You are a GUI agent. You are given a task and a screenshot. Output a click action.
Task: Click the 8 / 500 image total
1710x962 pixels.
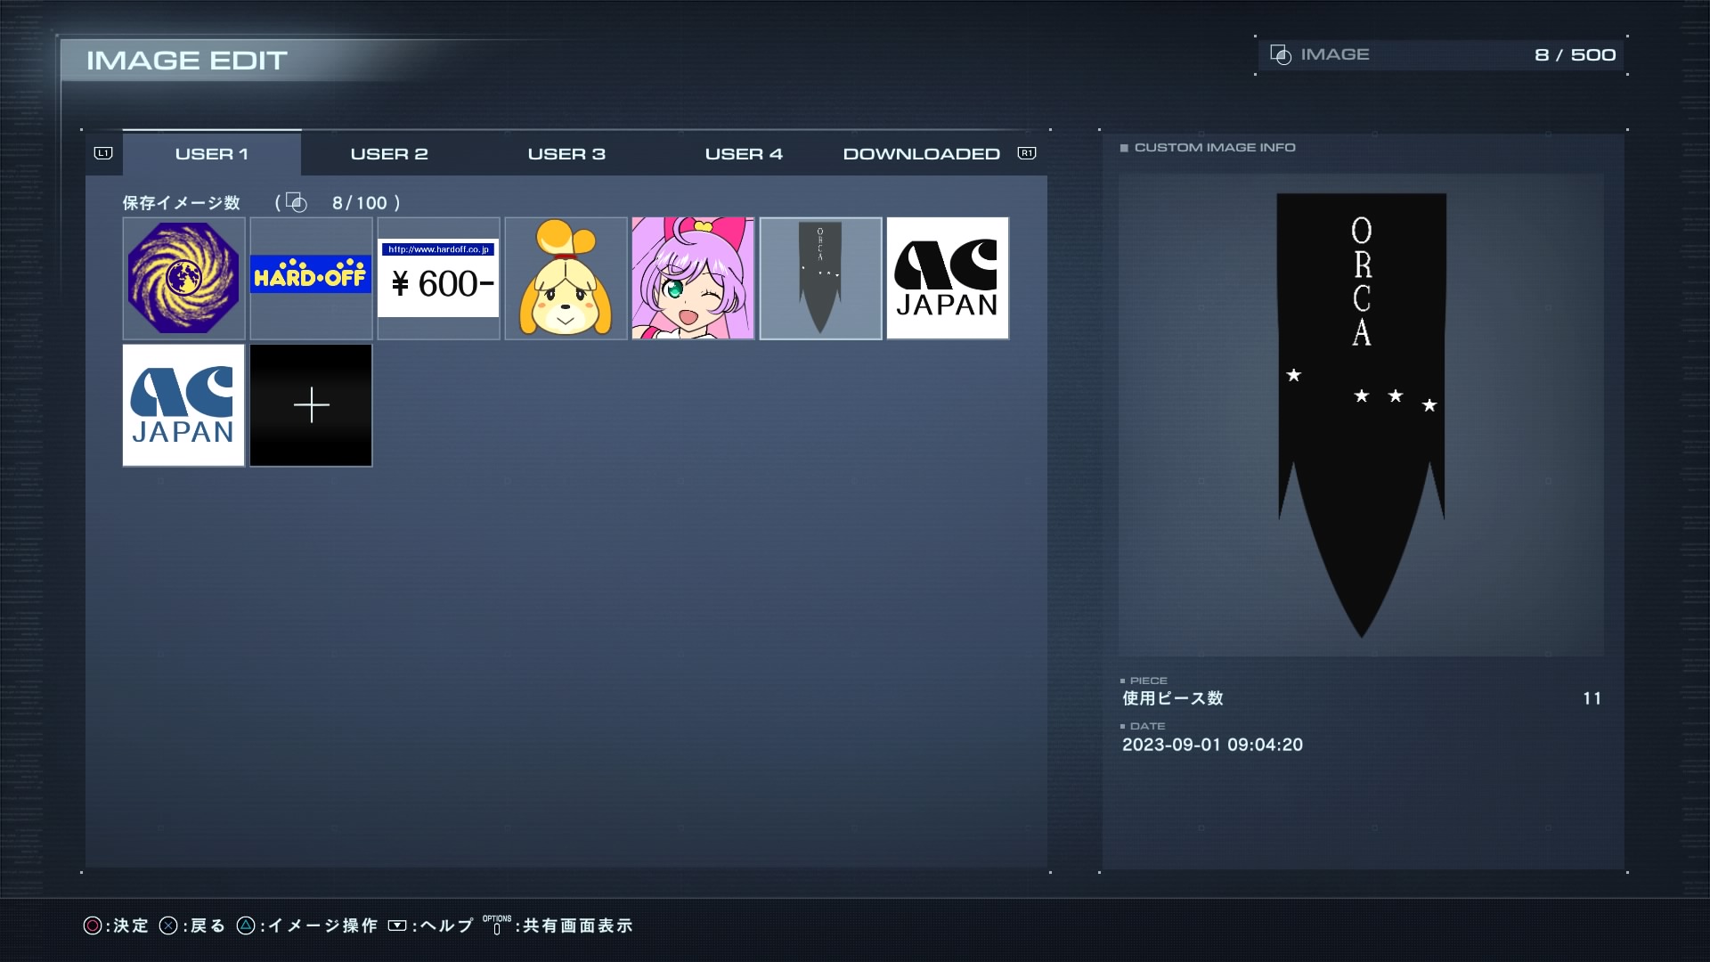tap(1575, 55)
